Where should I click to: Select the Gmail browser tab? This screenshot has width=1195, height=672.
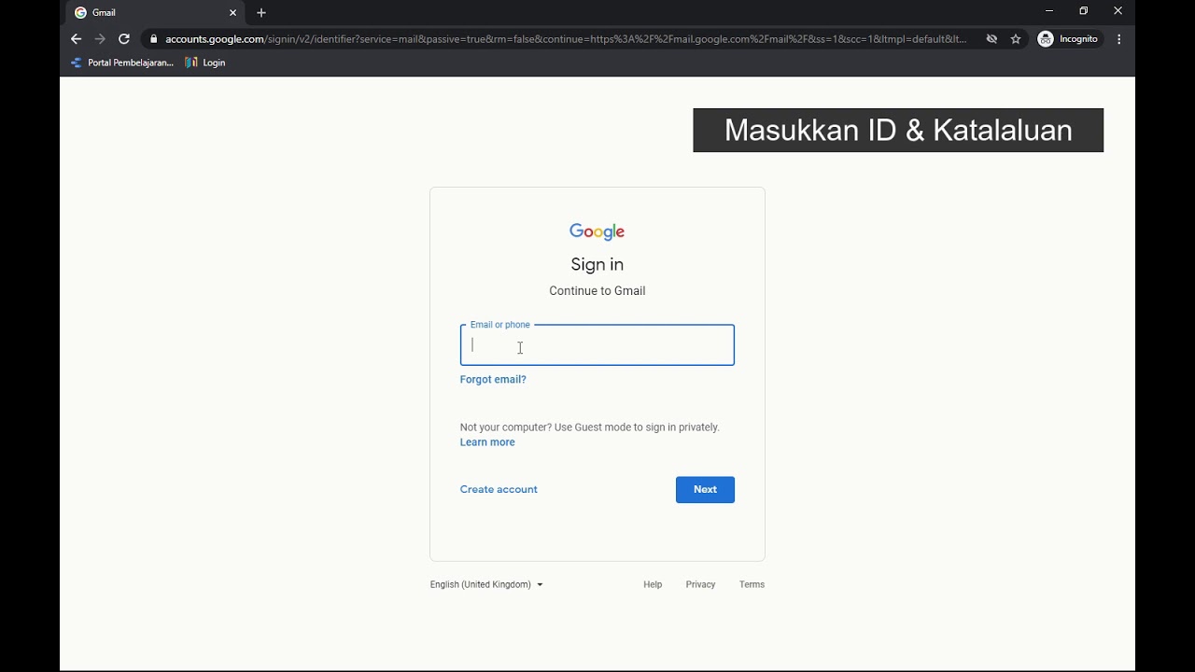[155, 13]
